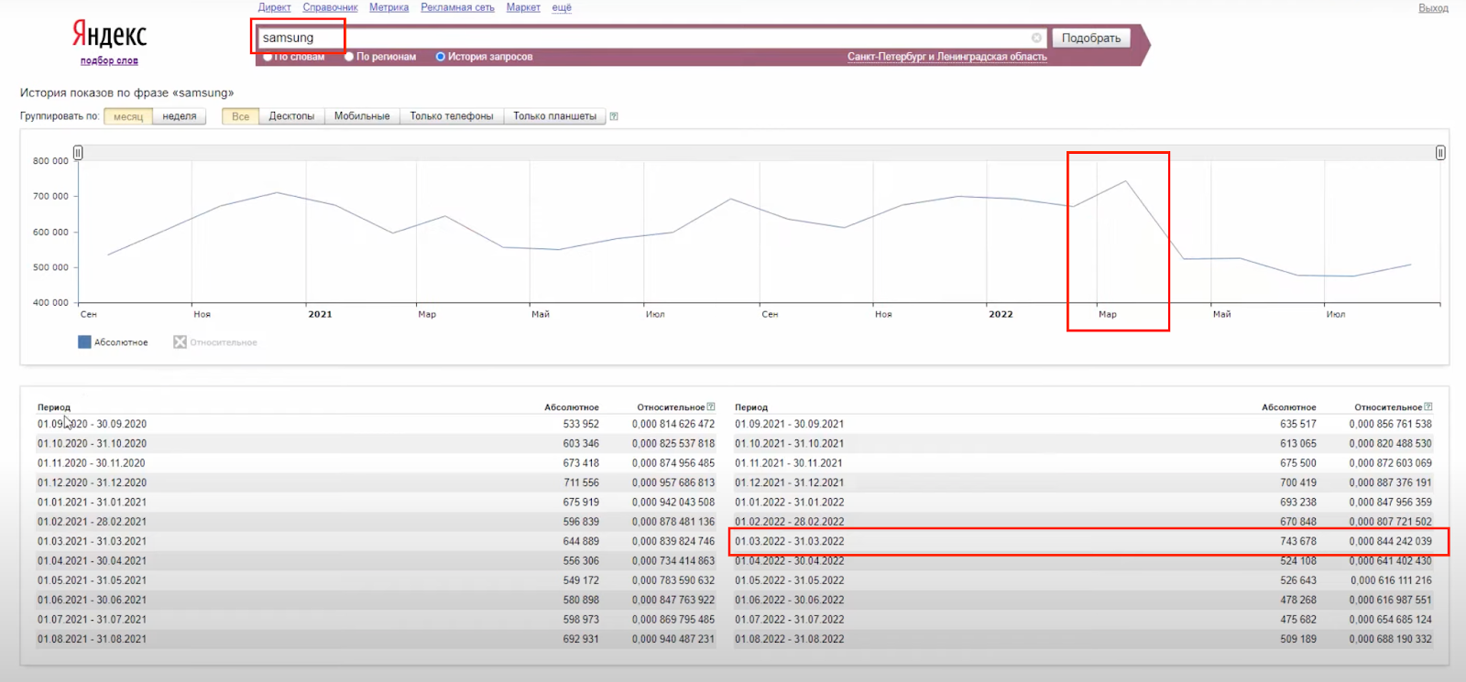Open the Директ link
The image size is (1466, 682).
274,7
